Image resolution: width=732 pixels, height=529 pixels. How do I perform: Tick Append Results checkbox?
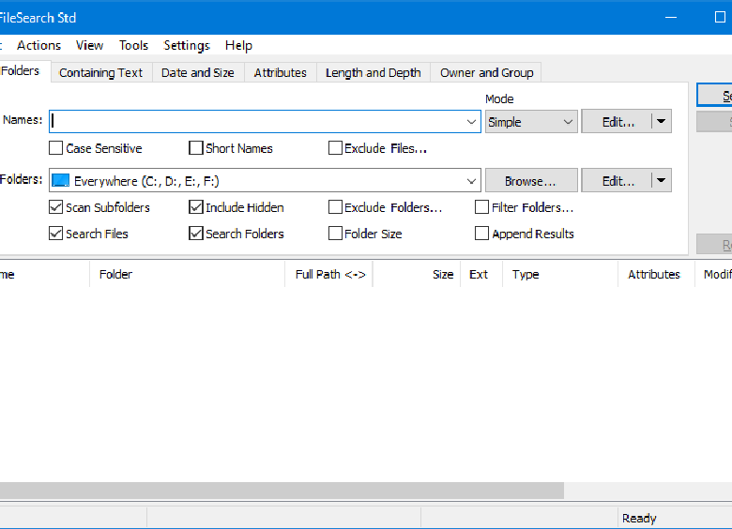[481, 234]
